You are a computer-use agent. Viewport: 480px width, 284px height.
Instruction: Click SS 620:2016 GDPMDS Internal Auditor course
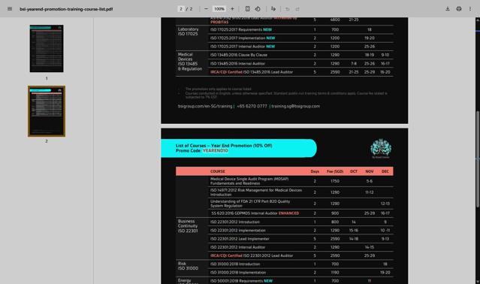pyautogui.click(x=255, y=213)
